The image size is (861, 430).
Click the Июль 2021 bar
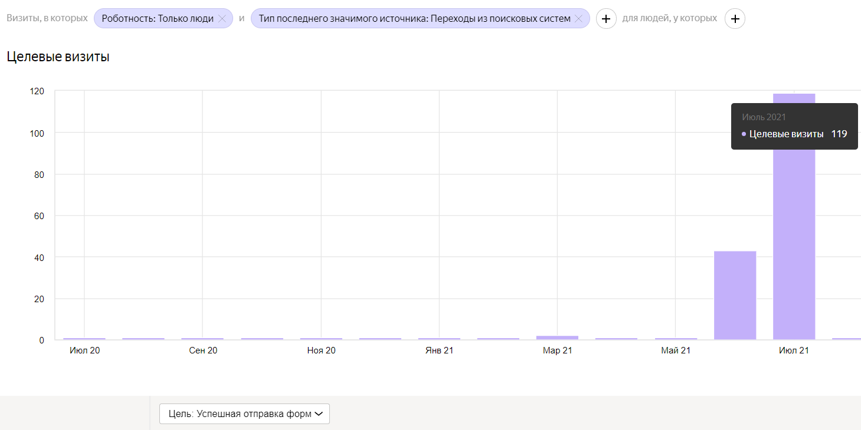[794, 217]
